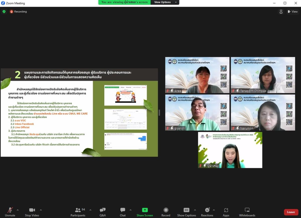Open the Reactions picker
Screen dimensions: 301x218
207,212
